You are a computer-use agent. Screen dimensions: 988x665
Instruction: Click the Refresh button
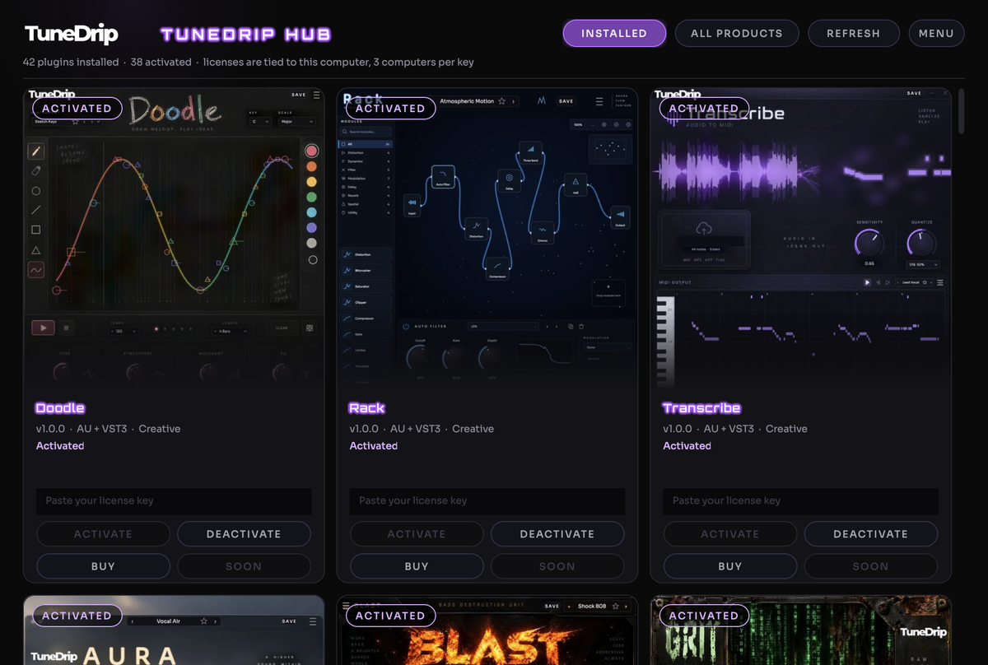(853, 33)
